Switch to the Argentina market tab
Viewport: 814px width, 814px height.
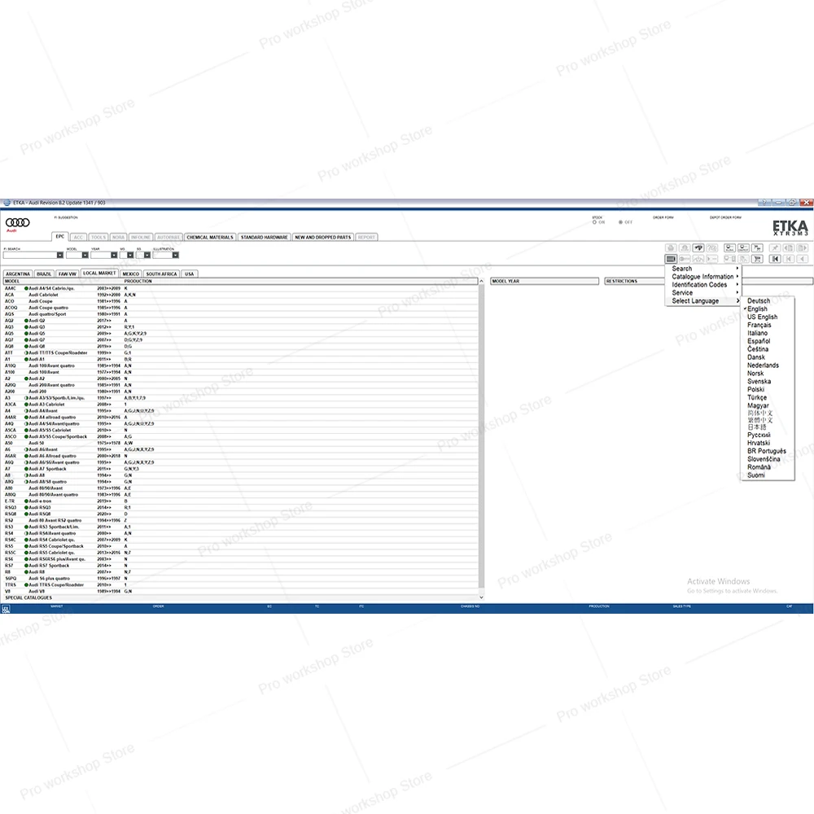point(18,274)
